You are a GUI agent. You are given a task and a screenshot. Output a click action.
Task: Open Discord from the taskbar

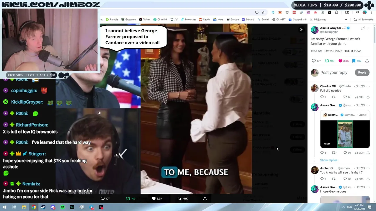(x=53, y=207)
